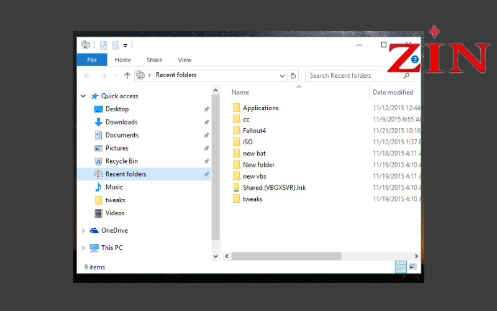Select the cc folder
Screen dimensions: 497x311
pos(246,119)
